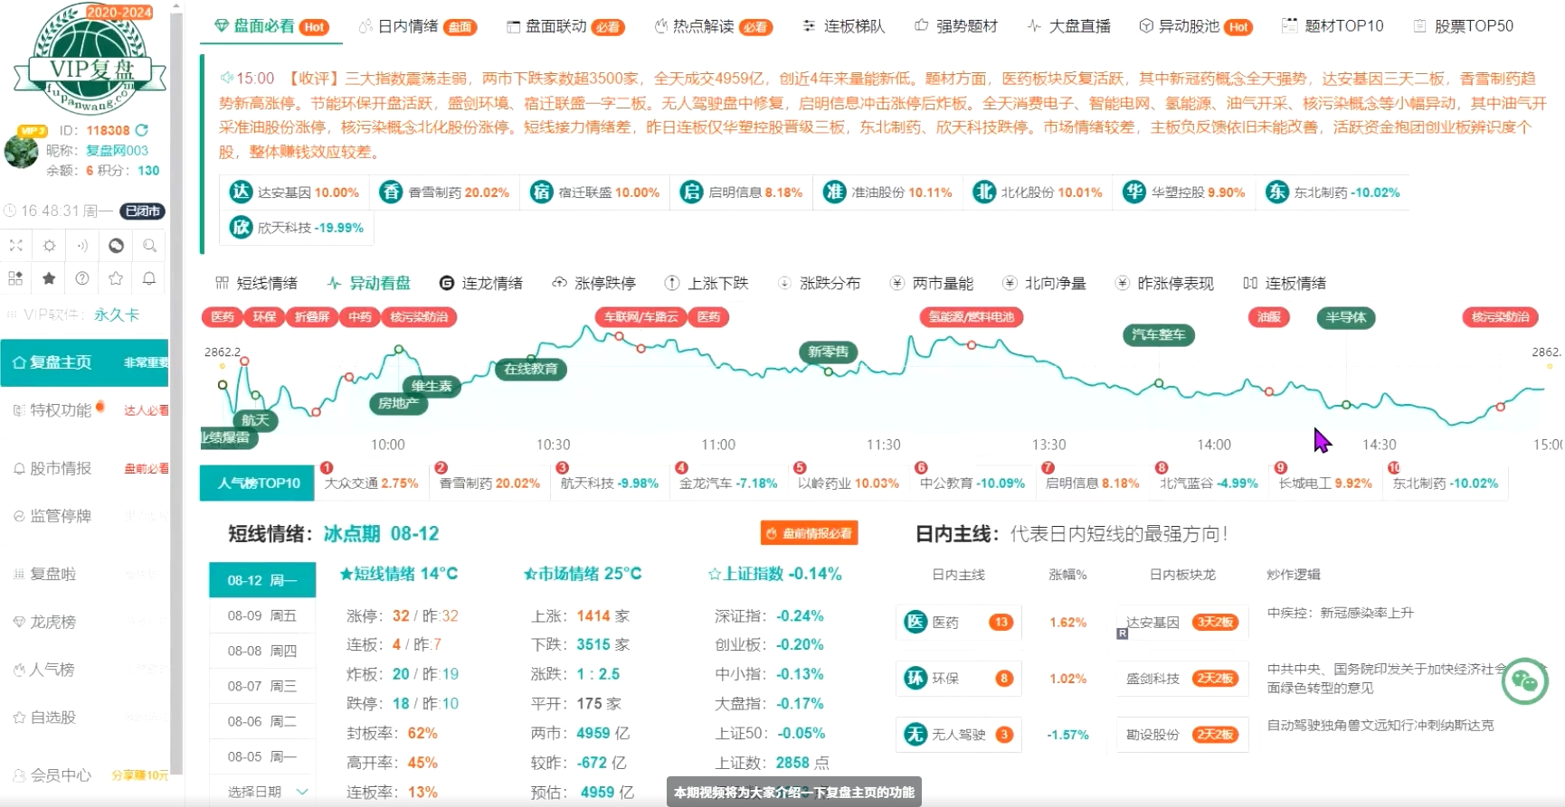Open the apps grid widget icon

click(16, 278)
